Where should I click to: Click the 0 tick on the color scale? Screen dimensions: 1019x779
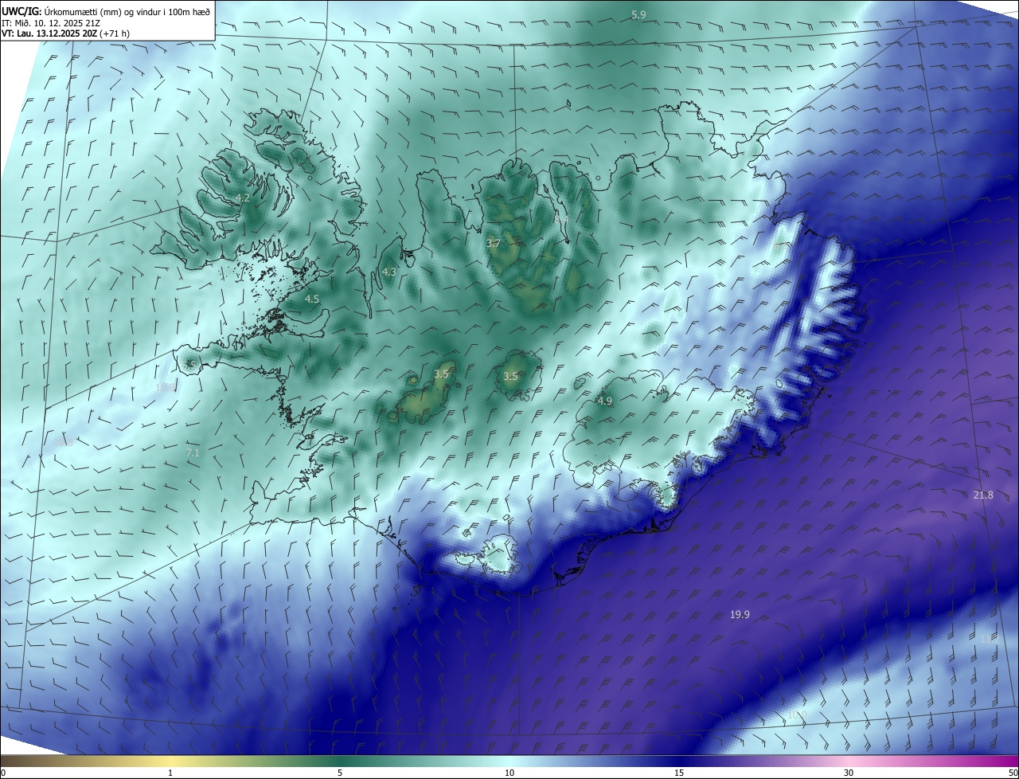point(3,773)
